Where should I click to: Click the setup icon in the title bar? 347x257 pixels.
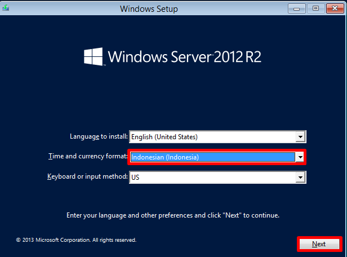point(7,8)
